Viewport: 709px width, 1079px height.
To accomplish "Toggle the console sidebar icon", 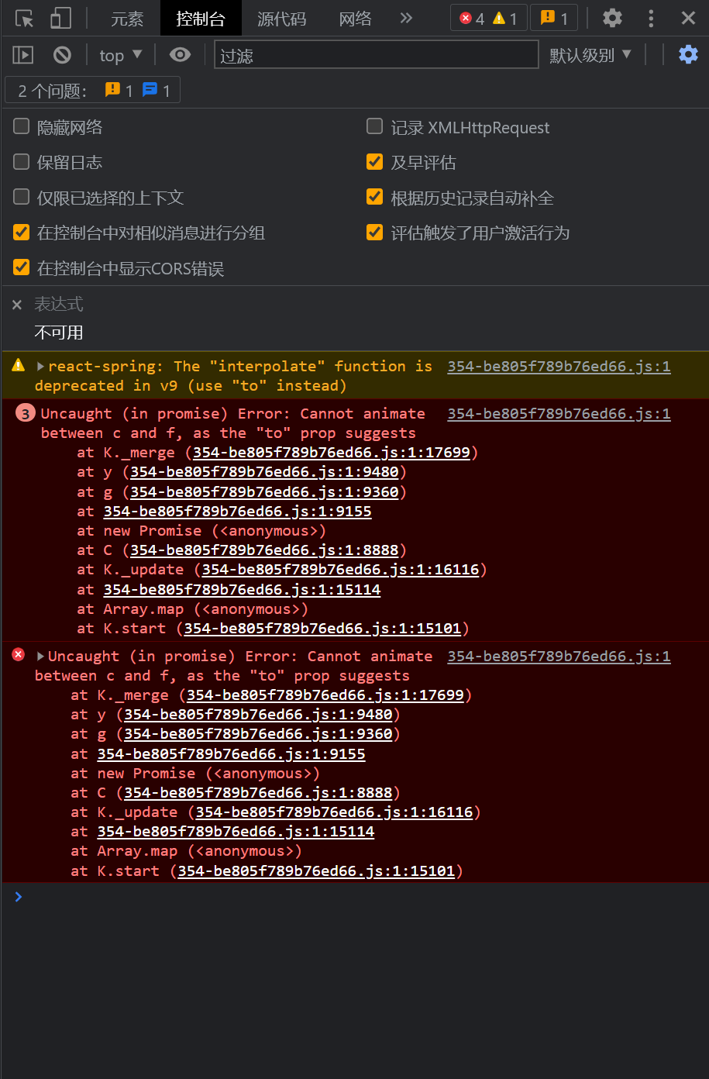I will [23, 55].
